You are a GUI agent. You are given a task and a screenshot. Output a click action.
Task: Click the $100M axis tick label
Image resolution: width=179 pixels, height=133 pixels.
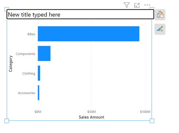[x=145, y=112]
